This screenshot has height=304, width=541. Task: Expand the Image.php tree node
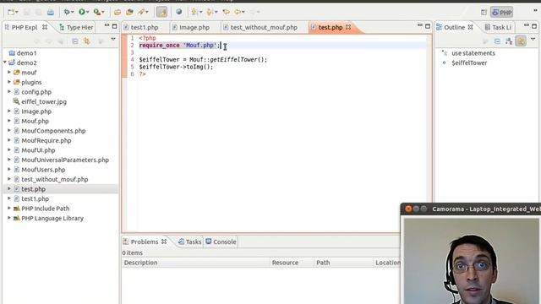point(9,111)
